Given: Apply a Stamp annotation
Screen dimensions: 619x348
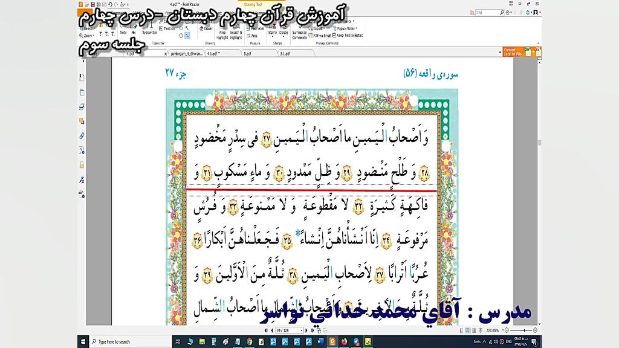Looking at the screenshot, I should [272, 31].
